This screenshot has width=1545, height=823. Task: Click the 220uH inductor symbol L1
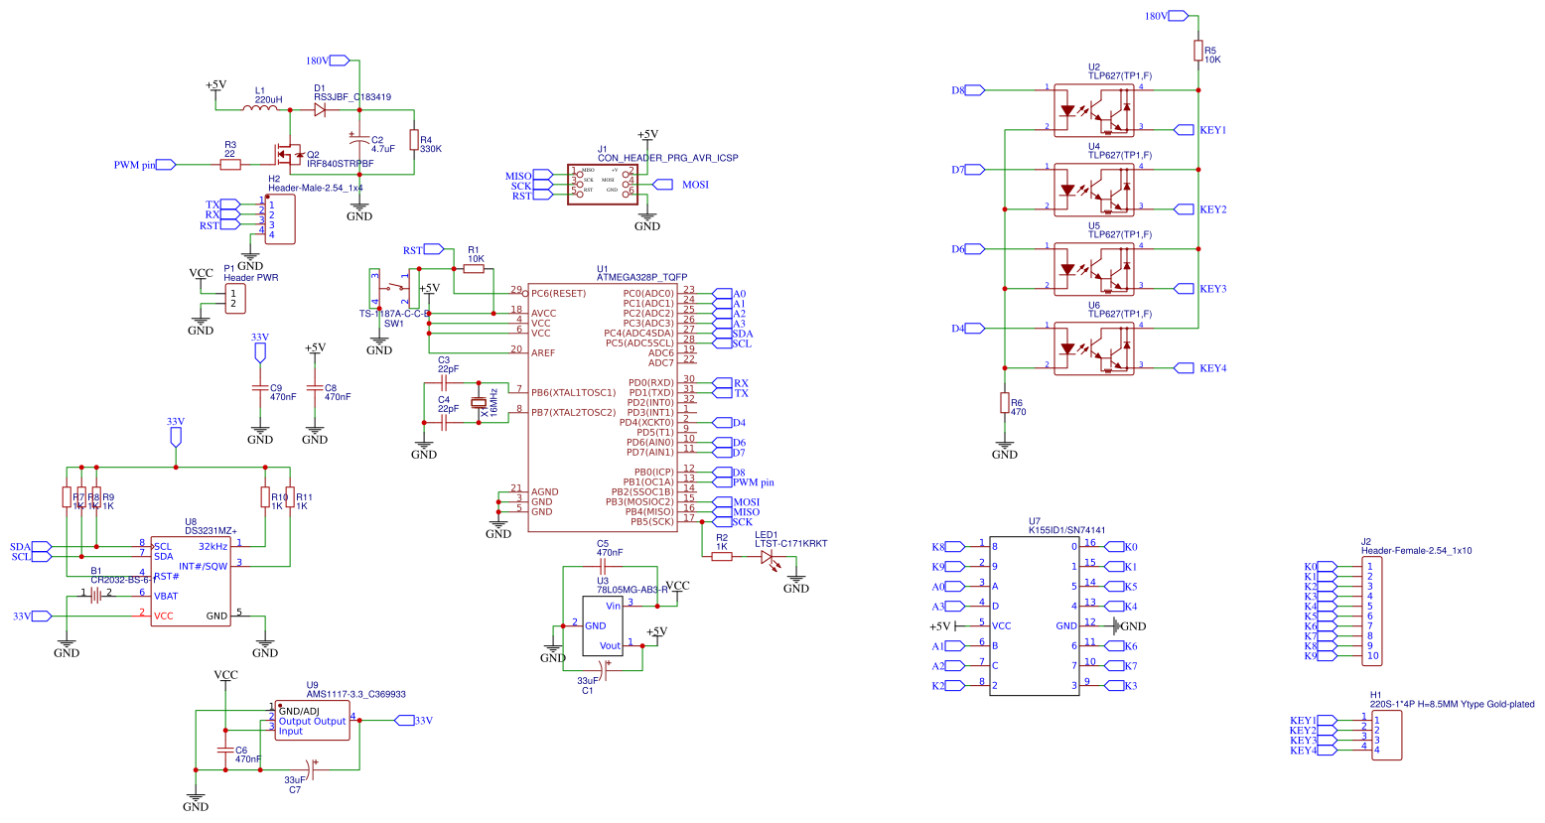(260, 109)
